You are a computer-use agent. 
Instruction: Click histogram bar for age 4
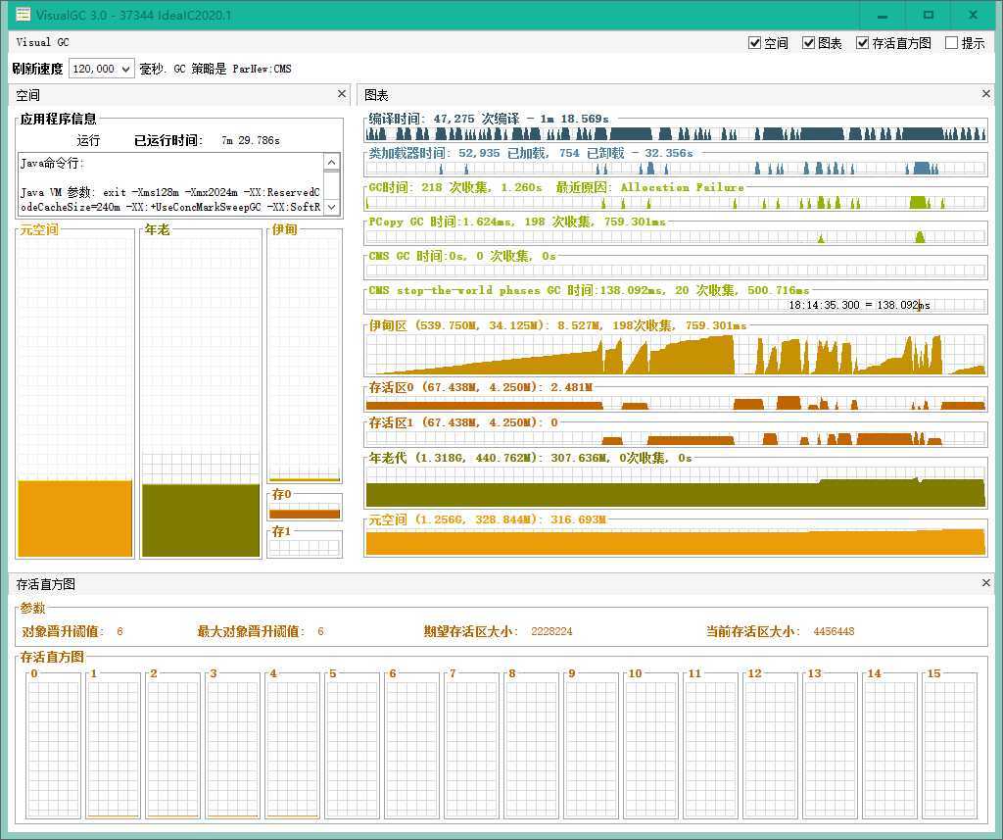pyautogui.click(x=293, y=749)
